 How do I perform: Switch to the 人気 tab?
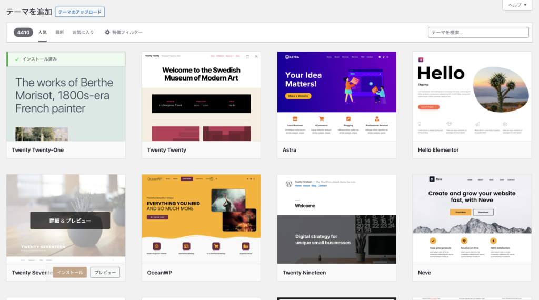pyautogui.click(x=42, y=32)
